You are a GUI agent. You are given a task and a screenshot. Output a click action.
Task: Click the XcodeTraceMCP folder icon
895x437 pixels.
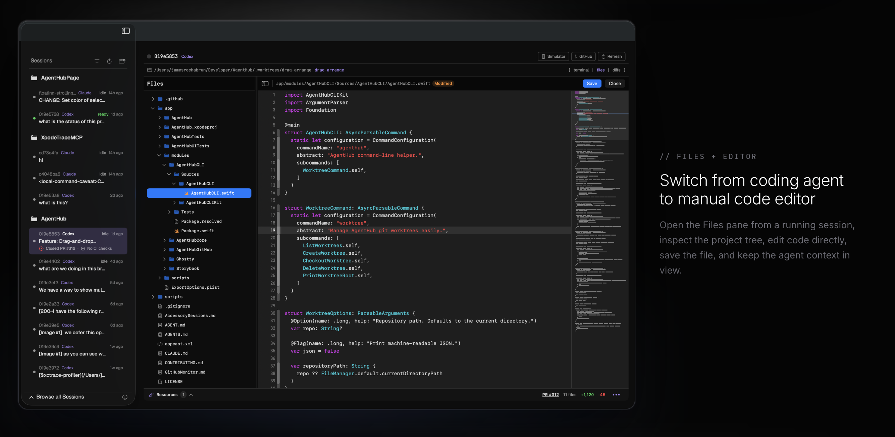coord(34,138)
